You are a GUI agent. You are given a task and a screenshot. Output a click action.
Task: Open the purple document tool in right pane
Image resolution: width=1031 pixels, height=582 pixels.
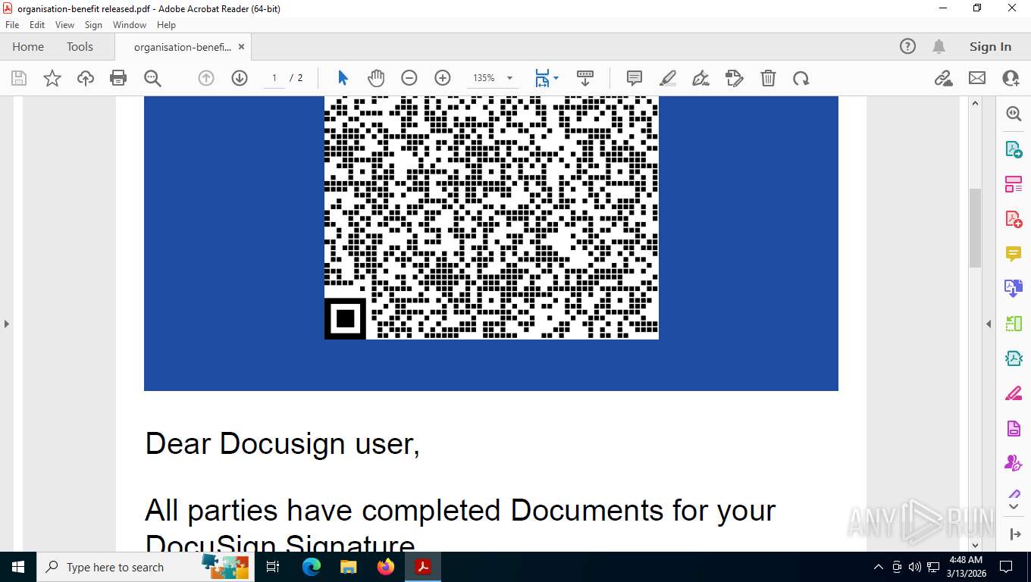tap(1014, 428)
